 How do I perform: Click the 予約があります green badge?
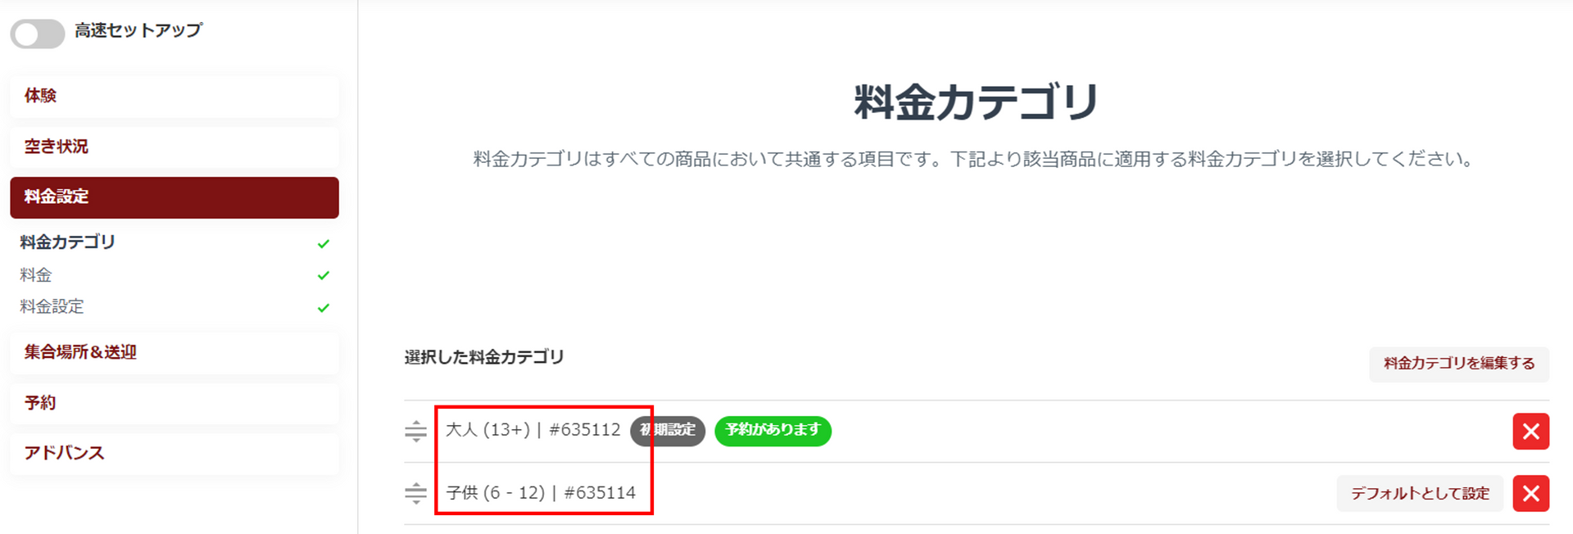point(773,431)
